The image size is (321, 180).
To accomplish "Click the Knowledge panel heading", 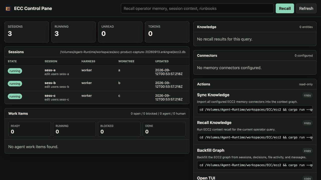I will 207,27.
